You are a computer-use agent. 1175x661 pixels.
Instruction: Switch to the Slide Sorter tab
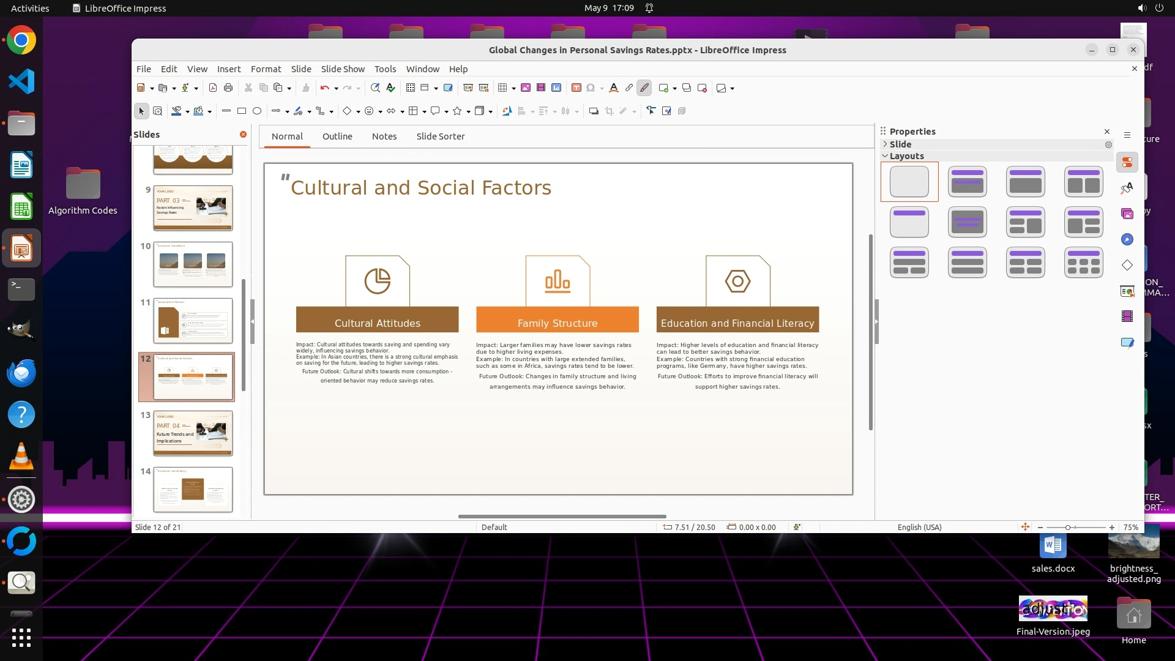pyautogui.click(x=440, y=136)
